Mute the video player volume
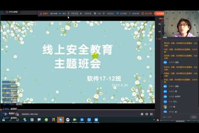Viewport: 199px width, 133px height. 147,114
